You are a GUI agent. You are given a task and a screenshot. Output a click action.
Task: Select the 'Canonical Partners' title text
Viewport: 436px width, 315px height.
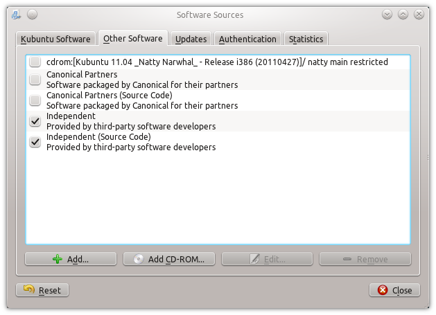click(x=82, y=75)
